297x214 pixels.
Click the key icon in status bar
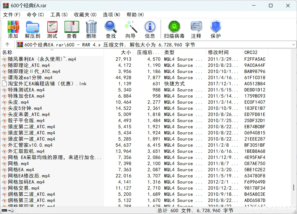point(11,210)
